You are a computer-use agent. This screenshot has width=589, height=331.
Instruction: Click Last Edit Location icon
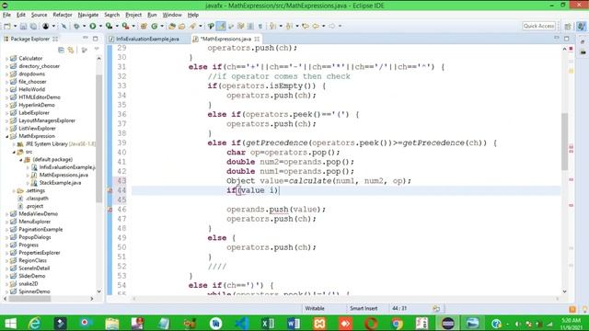(x=306, y=27)
